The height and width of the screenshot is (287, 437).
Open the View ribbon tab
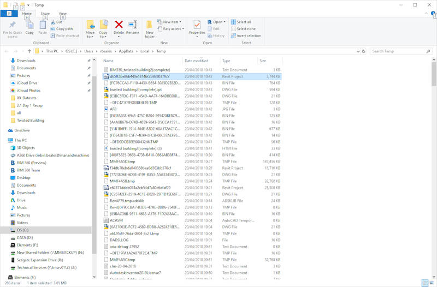point(63,14)
